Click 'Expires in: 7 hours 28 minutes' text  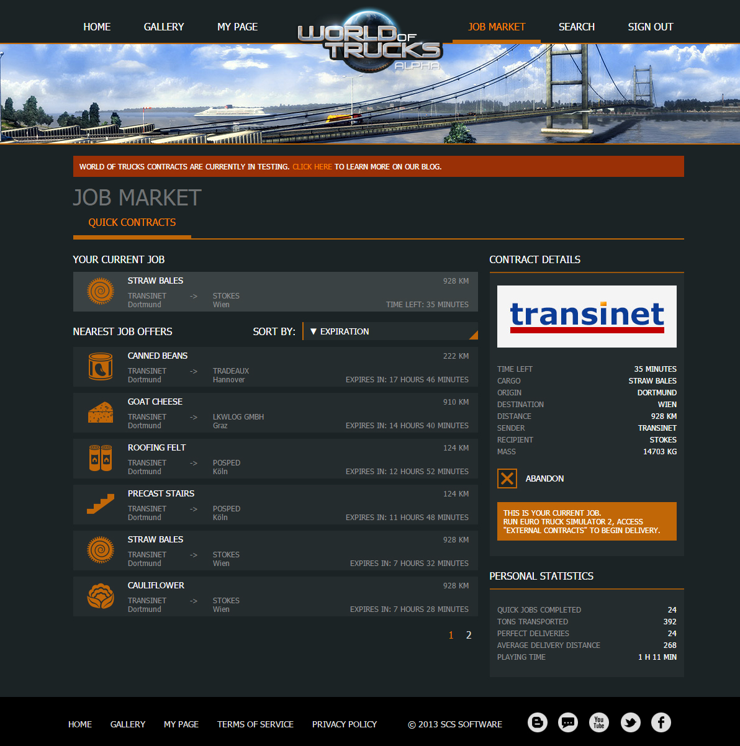pyautogui.click(x=409, y=609)
